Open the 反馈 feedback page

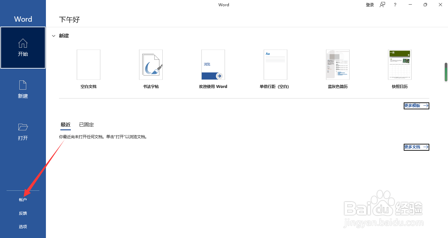23,213
